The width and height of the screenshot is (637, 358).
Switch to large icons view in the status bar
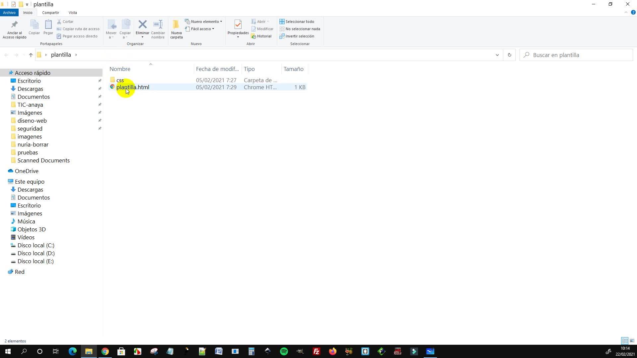click(632, 341)
